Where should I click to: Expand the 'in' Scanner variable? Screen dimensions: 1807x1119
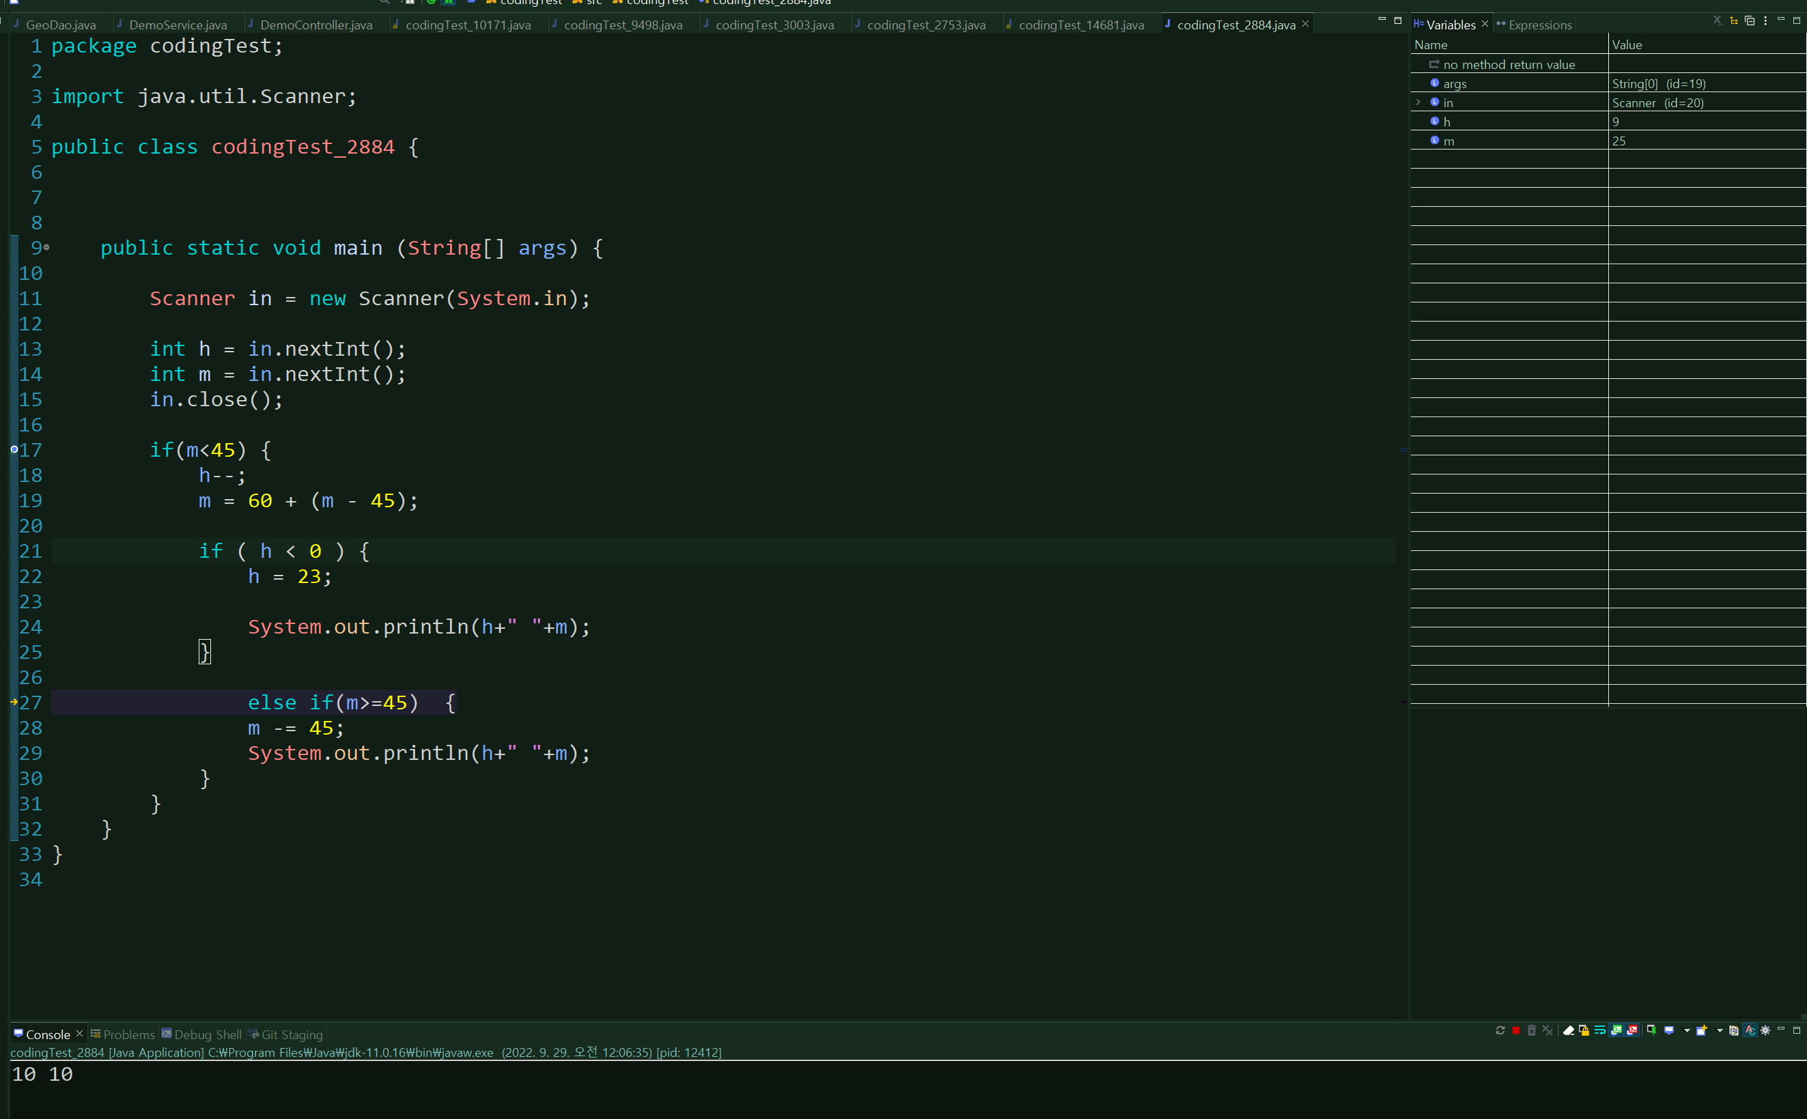pyautogui.click(x=1418, y=102)
